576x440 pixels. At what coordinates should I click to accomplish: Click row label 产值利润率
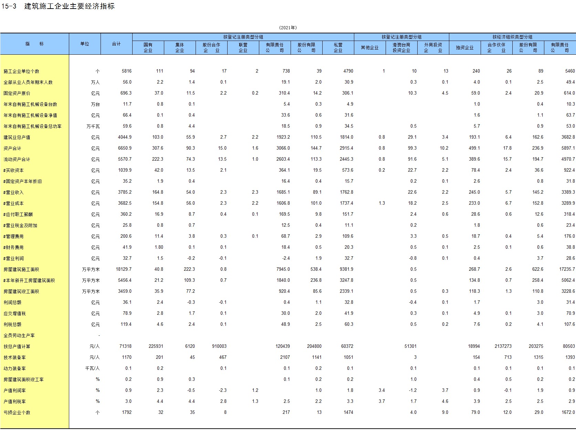[x=14, y=390]
